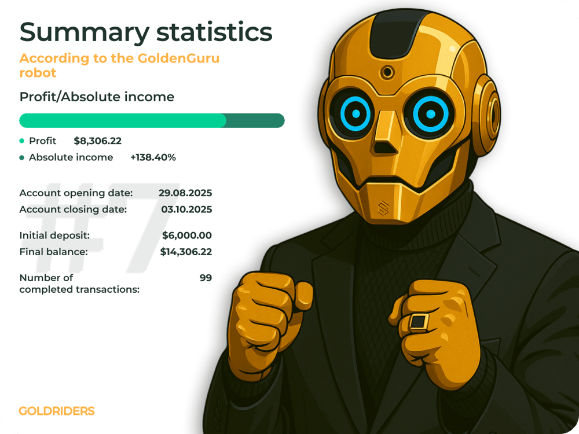This screenshot has width=579, height=434.
Task: Click the light green Profit legend dot
Action: (22, 141)
